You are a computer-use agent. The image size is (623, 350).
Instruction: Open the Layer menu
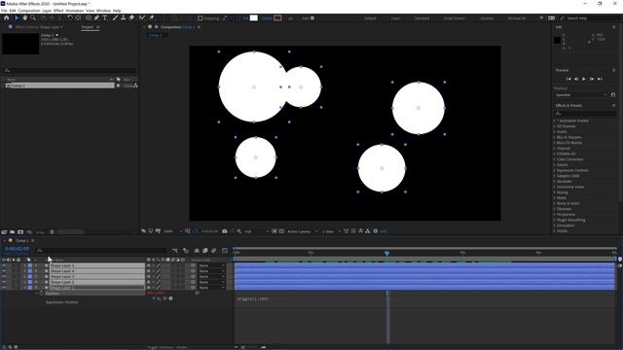[47, 11]
